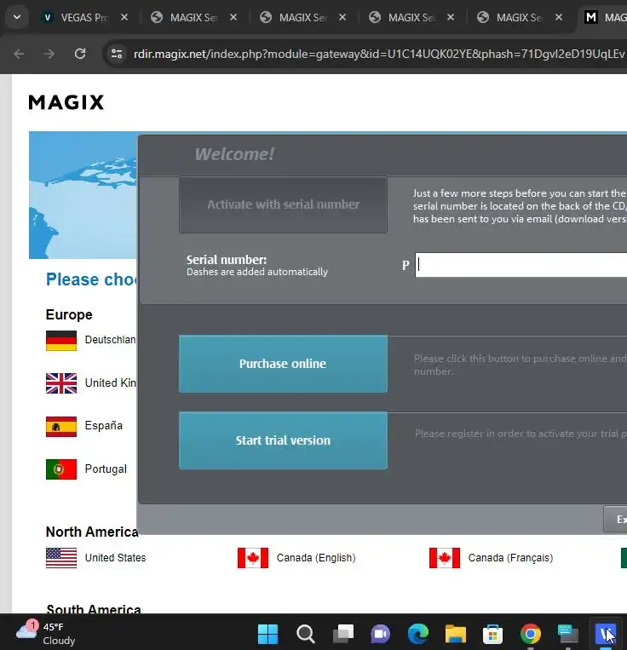Open the Teams Chat taskbar icon
The height and width of the screenshot is (650, 627).
[x=381, y=634]
